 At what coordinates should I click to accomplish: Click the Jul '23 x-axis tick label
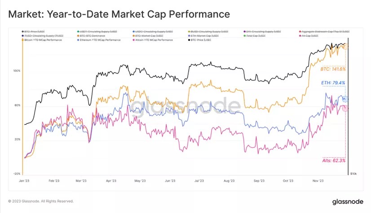(199, 181)
